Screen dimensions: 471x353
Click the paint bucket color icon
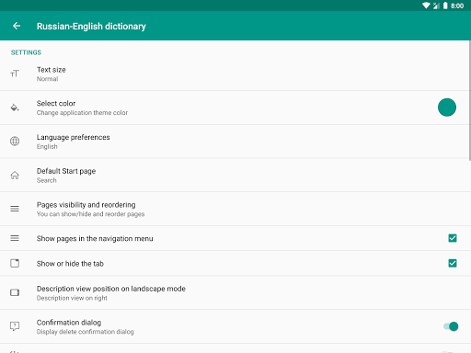pos(15,108)
